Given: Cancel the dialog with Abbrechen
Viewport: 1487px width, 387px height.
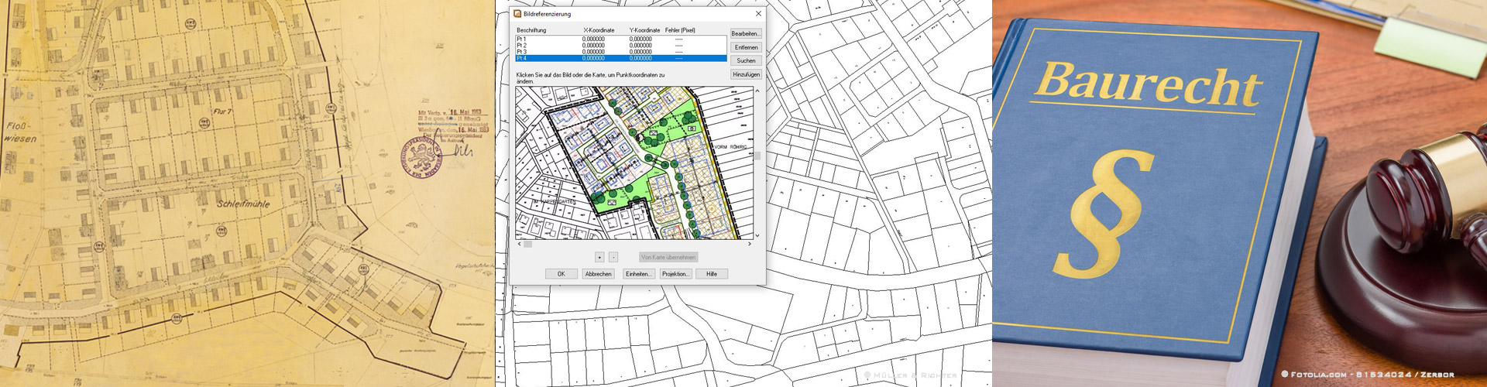Looking at the screenshot, I should point(598,274).
